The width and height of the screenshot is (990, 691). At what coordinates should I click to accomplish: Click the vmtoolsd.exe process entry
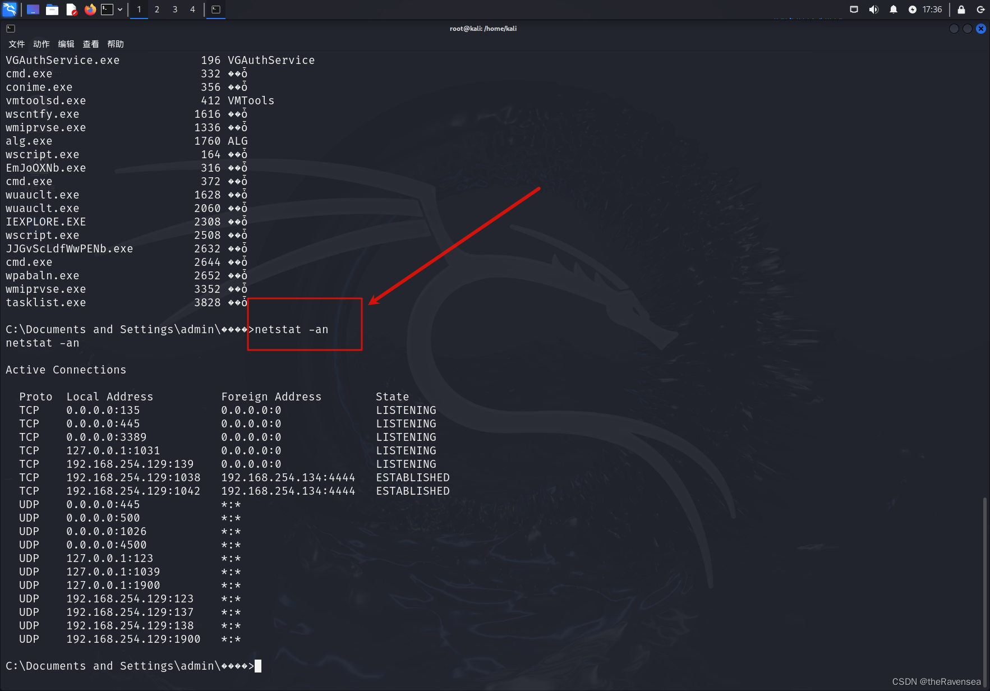[x=46, y=100]
